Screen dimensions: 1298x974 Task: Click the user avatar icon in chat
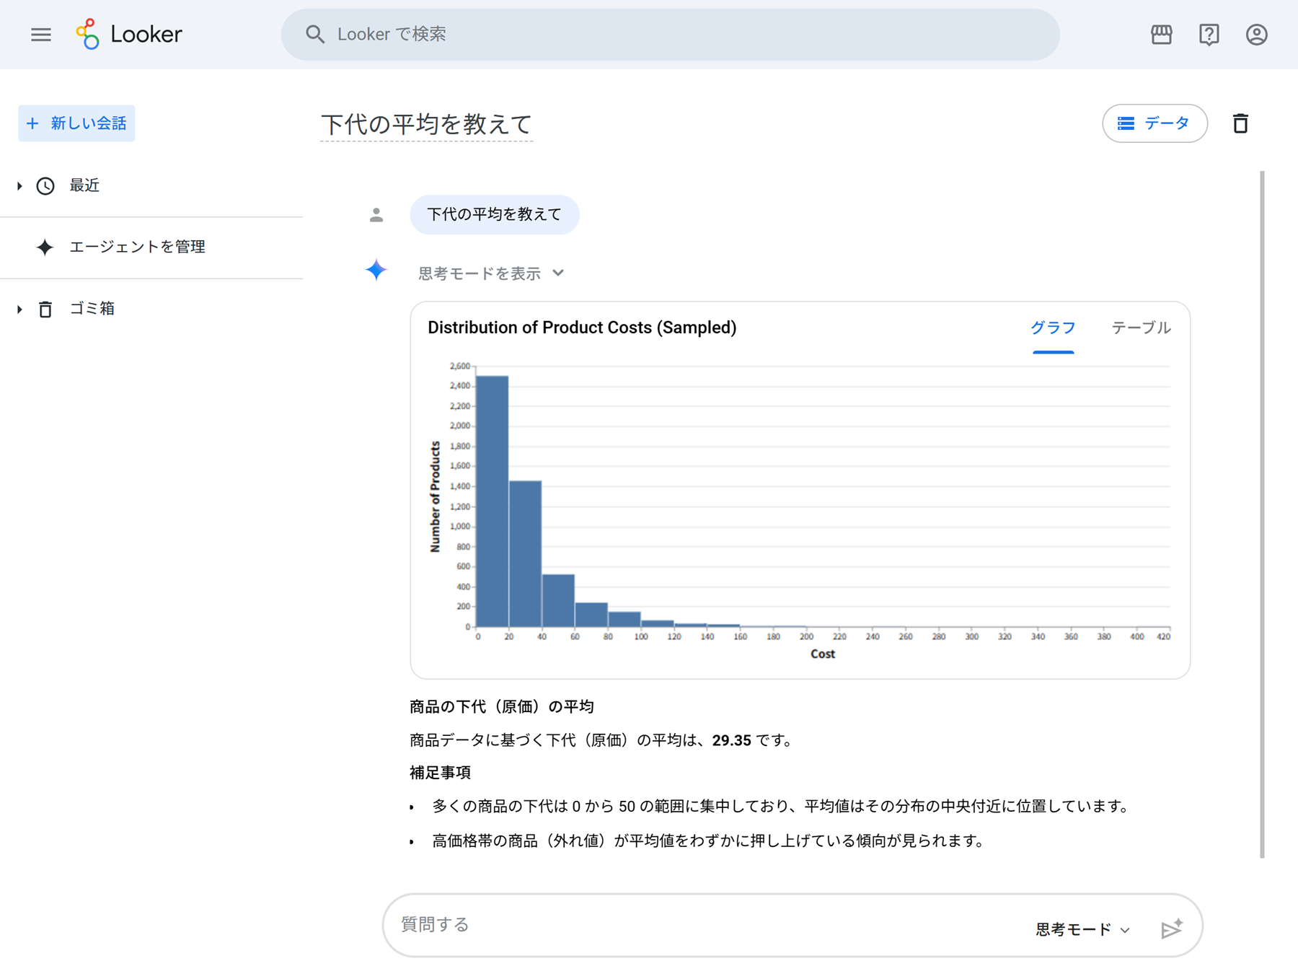[376, 215]
